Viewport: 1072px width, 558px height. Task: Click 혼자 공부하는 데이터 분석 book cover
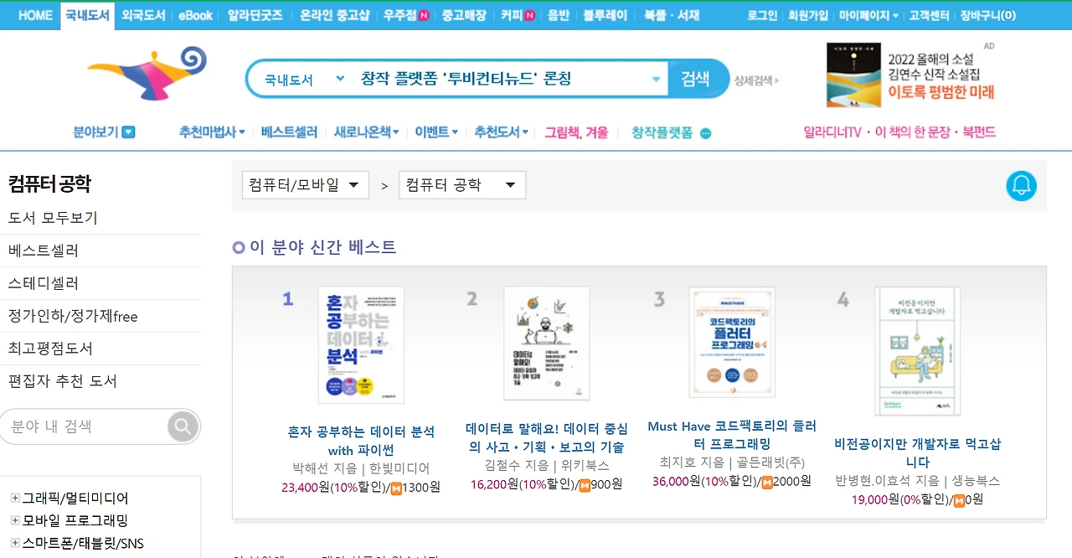click(x=361, y=344)
